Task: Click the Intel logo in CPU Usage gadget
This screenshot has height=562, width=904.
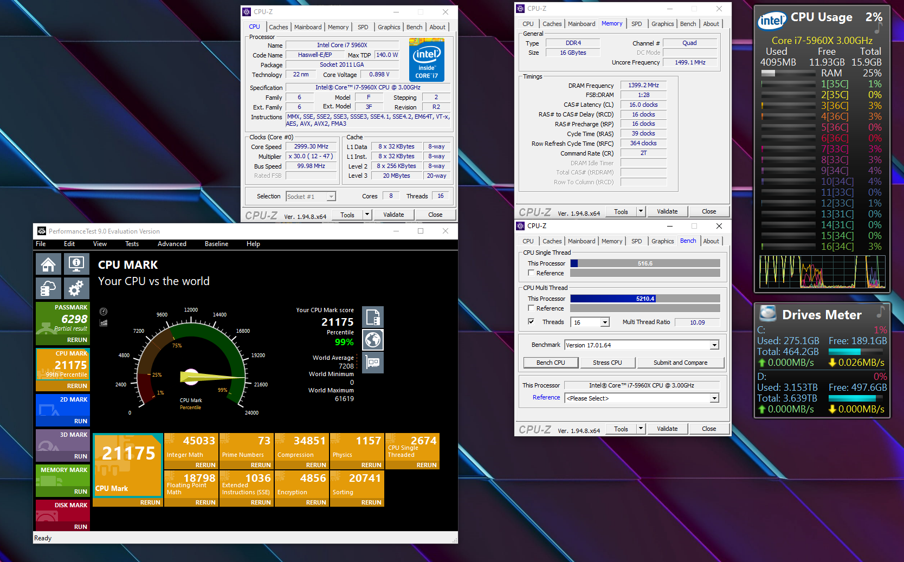Action: point(772,21)
